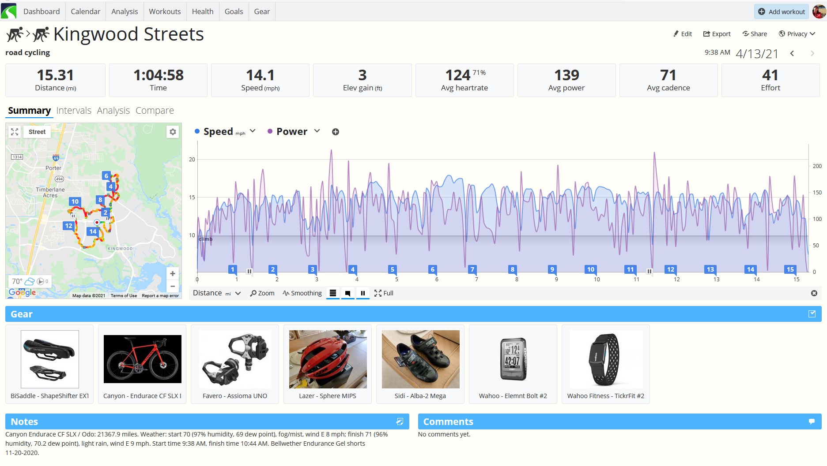Zoom in on the map
This screenshot has width=827, height=466.
173,273
